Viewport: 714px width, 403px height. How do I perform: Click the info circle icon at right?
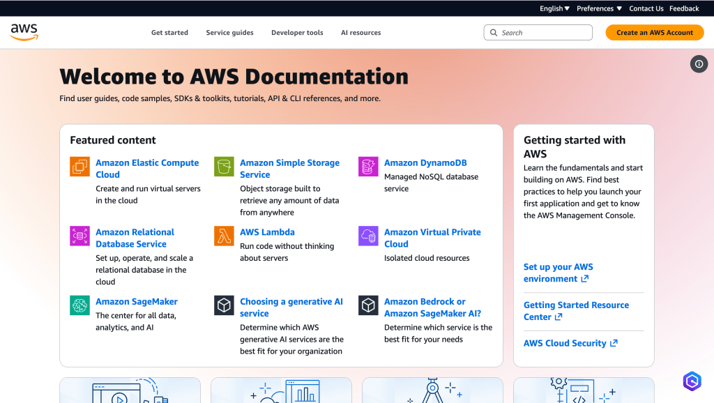pos(699,64)
